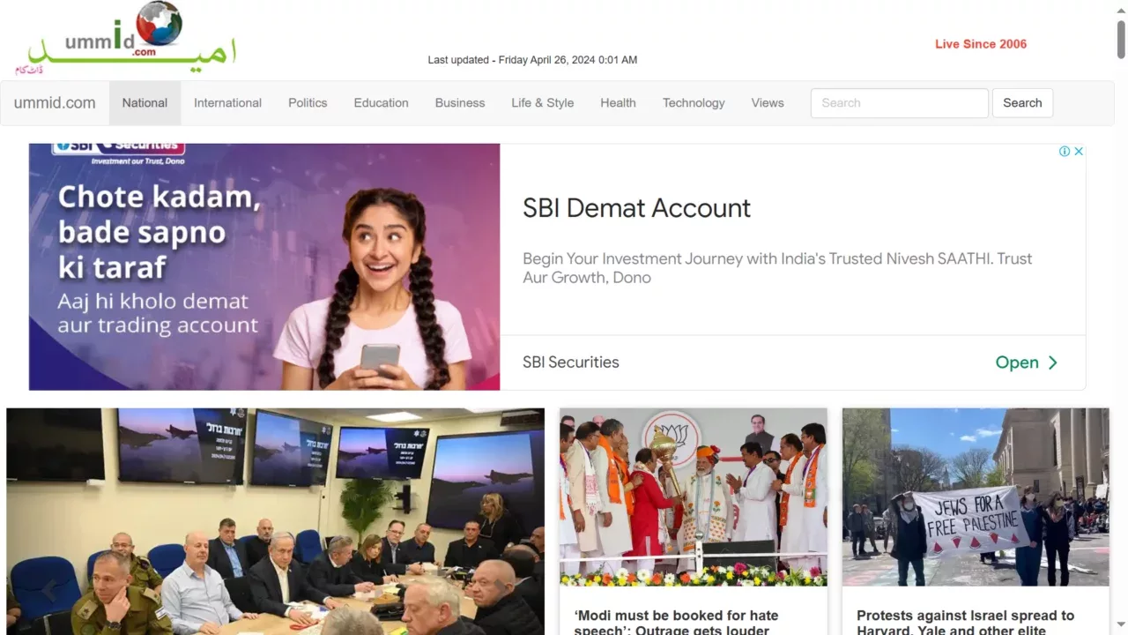Click the ummid.com globe logo
Viewport: 1128px width, 635px height.
coord(126,38)
